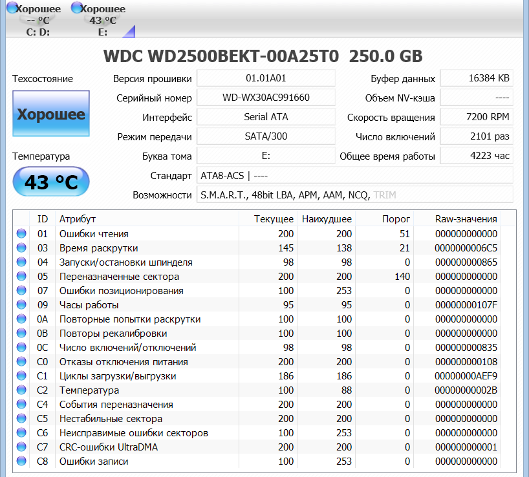This screenshot has height=477, width=529.
Task: Click the 4223 час power-on hours value
Action: (x=477, y=156)
